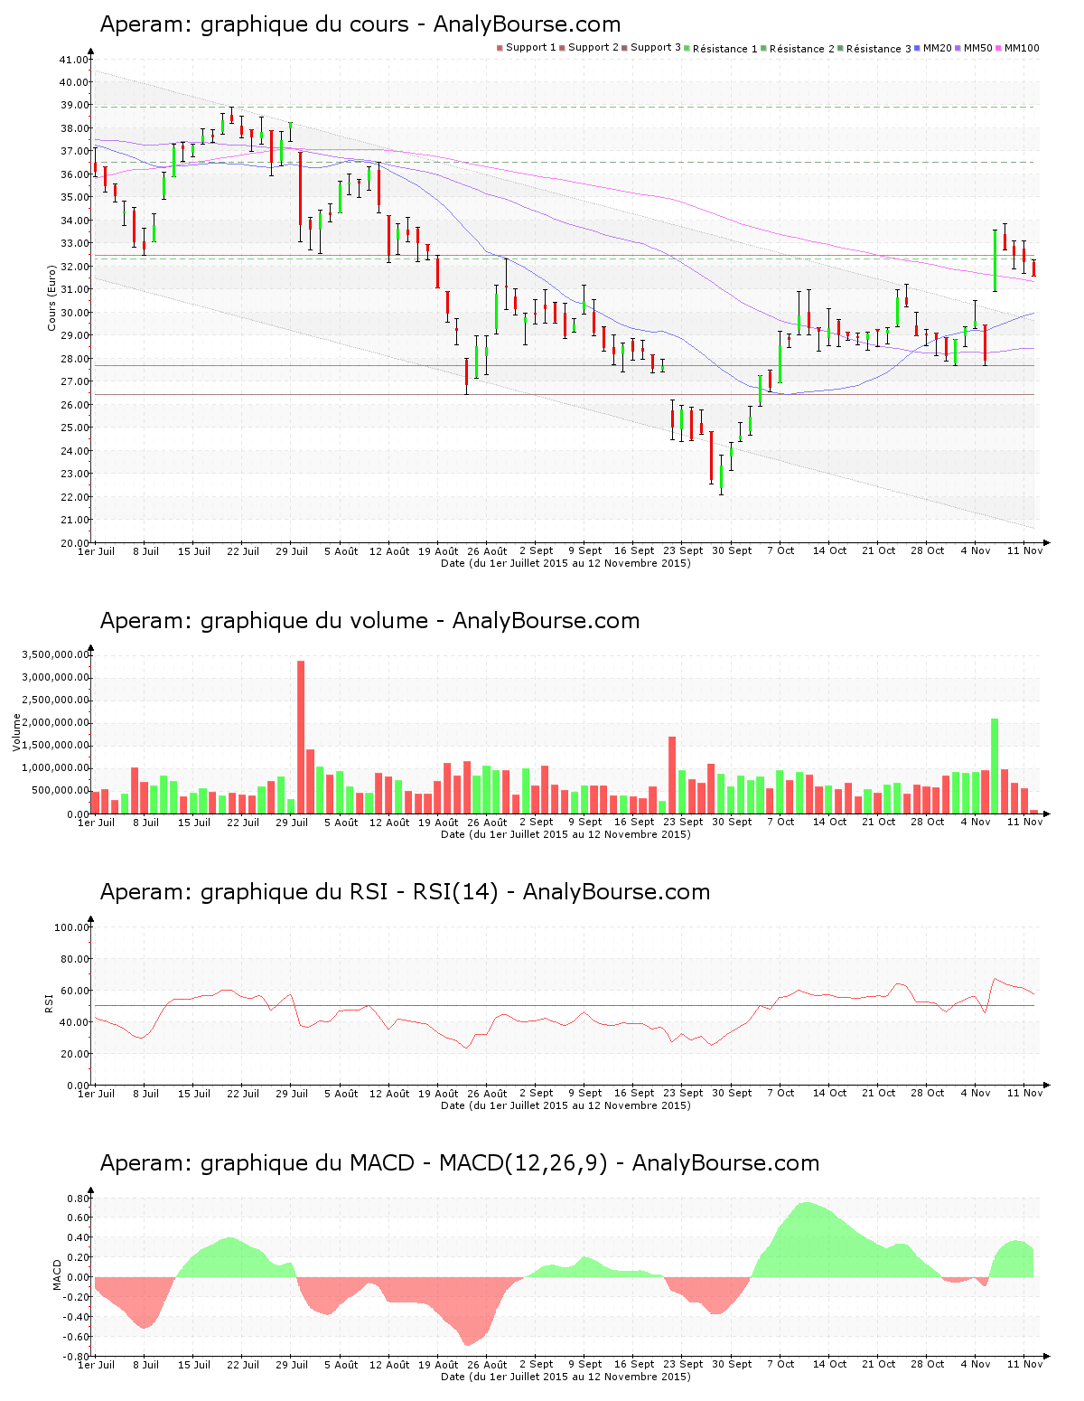Click the MACD(12,26,9) chart title
Image resolution: width=1084 pixels, height=1401 pixels.
click(459, 1163)
